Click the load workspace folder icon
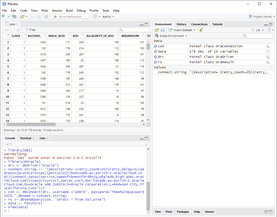The height and width of the screenshot is (217, 277). point(156,30)
